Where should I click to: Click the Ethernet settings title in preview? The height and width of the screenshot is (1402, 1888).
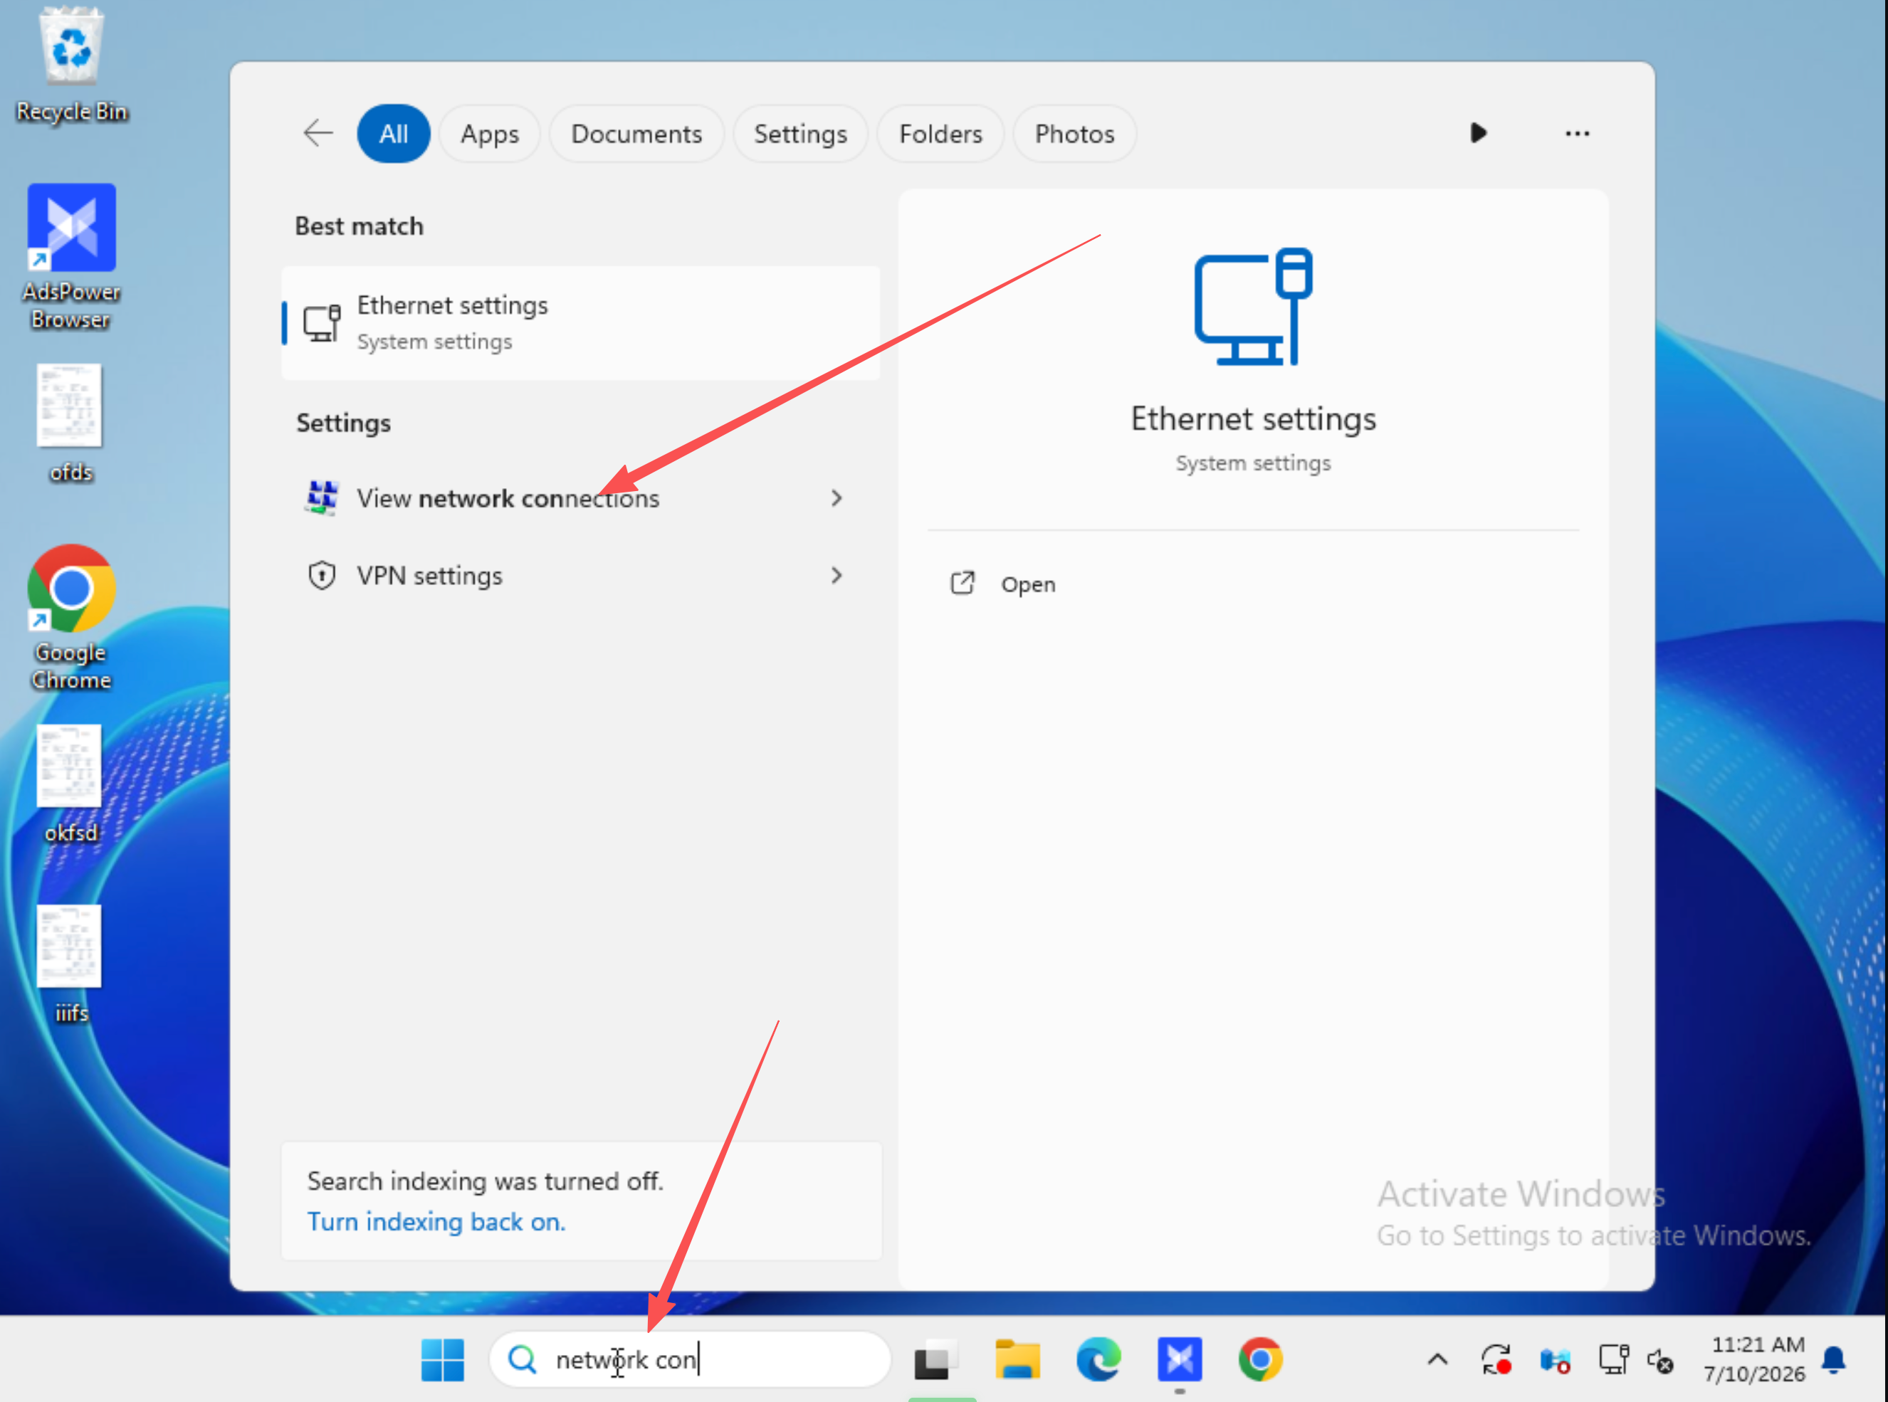click(1253, 419)
